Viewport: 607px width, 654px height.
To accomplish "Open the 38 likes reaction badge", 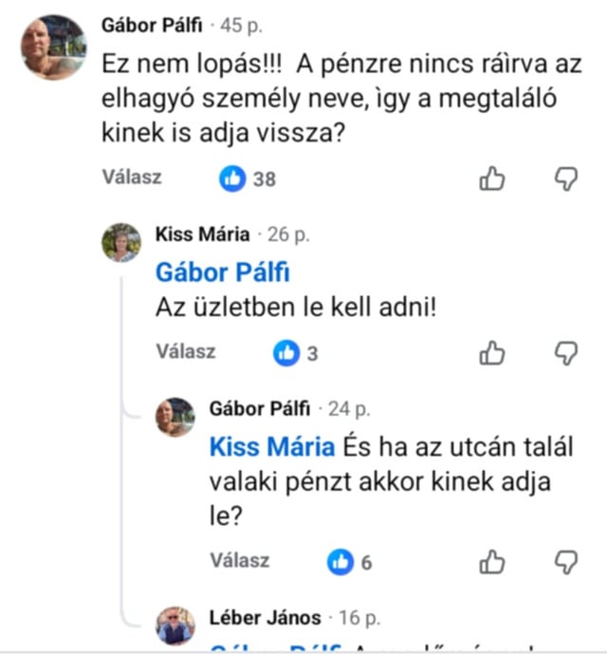I will [x=248, y=179].
